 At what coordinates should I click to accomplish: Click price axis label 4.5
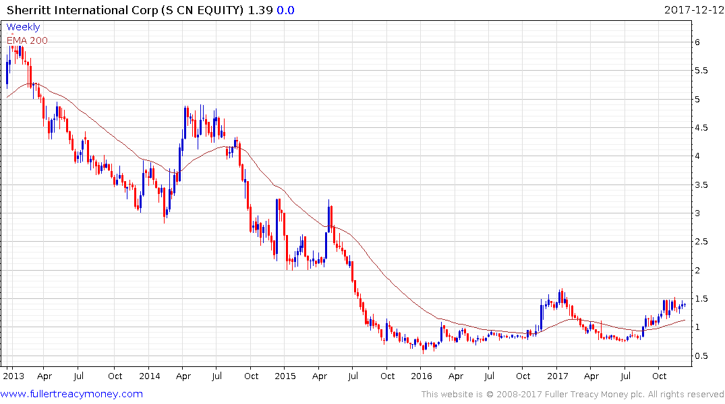click(x=701, y=128)
